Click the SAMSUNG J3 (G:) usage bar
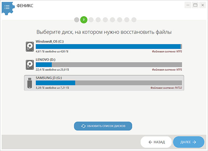 click(109, 83)
